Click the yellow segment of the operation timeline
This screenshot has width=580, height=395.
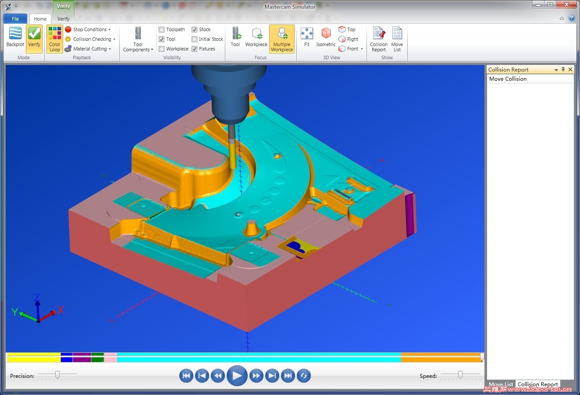[34, 357]
